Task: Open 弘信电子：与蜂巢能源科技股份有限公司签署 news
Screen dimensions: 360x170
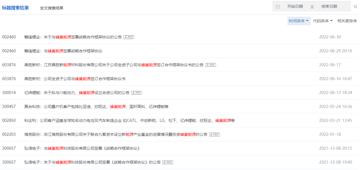Action: [x=82, y=148]
